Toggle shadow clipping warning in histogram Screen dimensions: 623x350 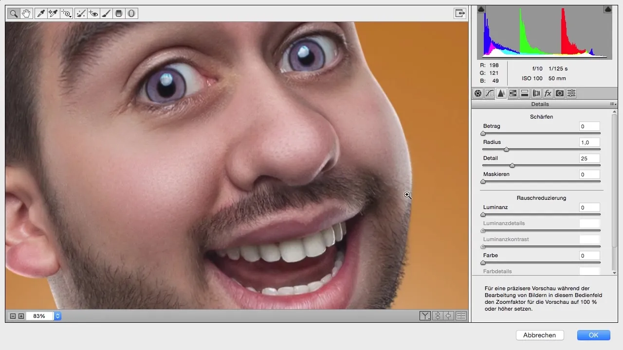click(481, 9)
